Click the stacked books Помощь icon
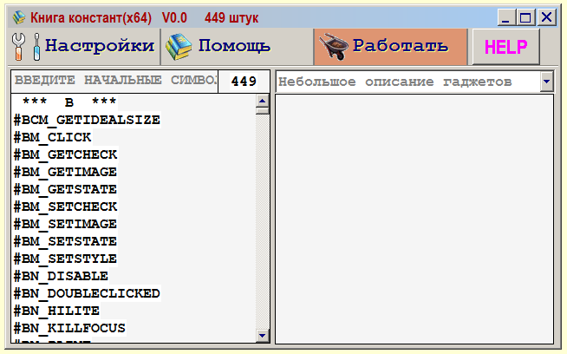The height and width of the screenshot is (354, 567). tap(179, 47)
